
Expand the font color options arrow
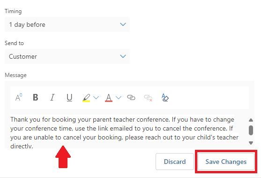[119, 97]
